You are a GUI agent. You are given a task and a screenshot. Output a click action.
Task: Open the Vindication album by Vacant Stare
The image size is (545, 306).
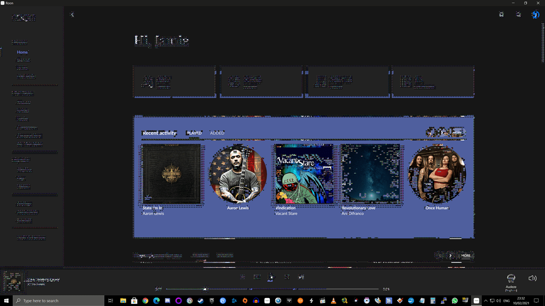coord(304,174)
